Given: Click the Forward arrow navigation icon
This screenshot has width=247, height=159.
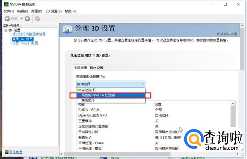Looking at the screenshot, I should (x=27, y=18).
